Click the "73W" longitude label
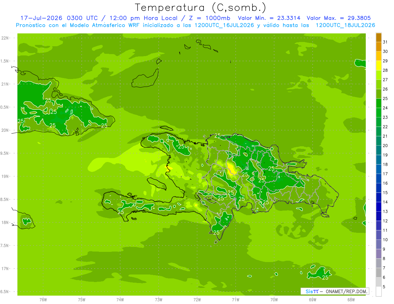This screenshot has height=304, width=394. [x=159, y=299]
